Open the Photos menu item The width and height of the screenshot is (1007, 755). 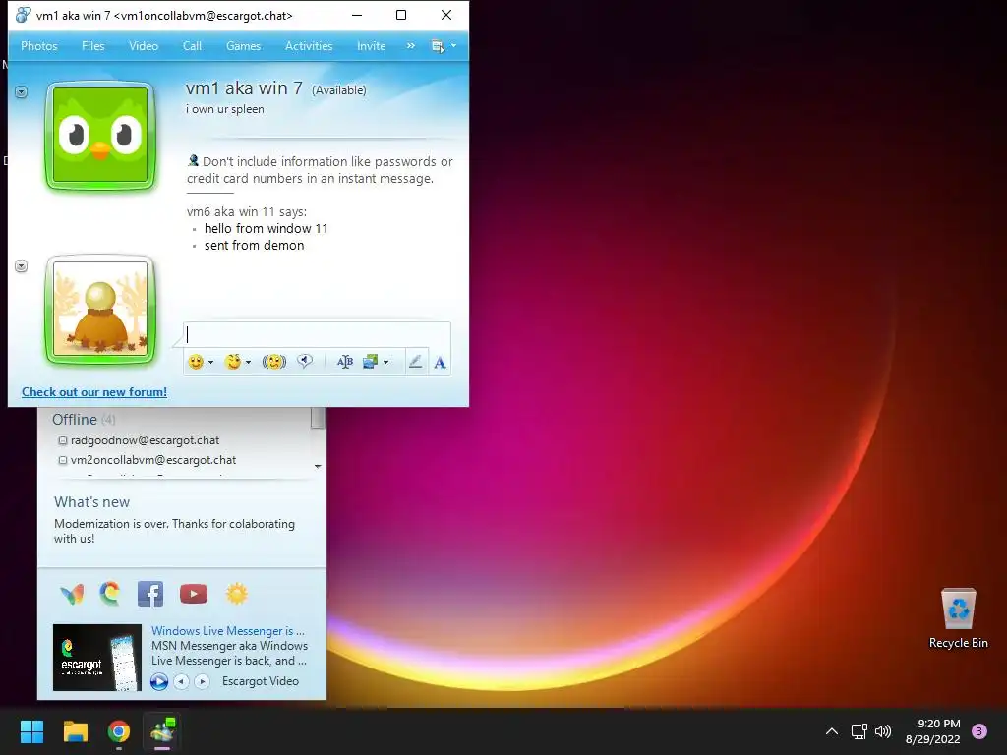click(x=39, y=46)
